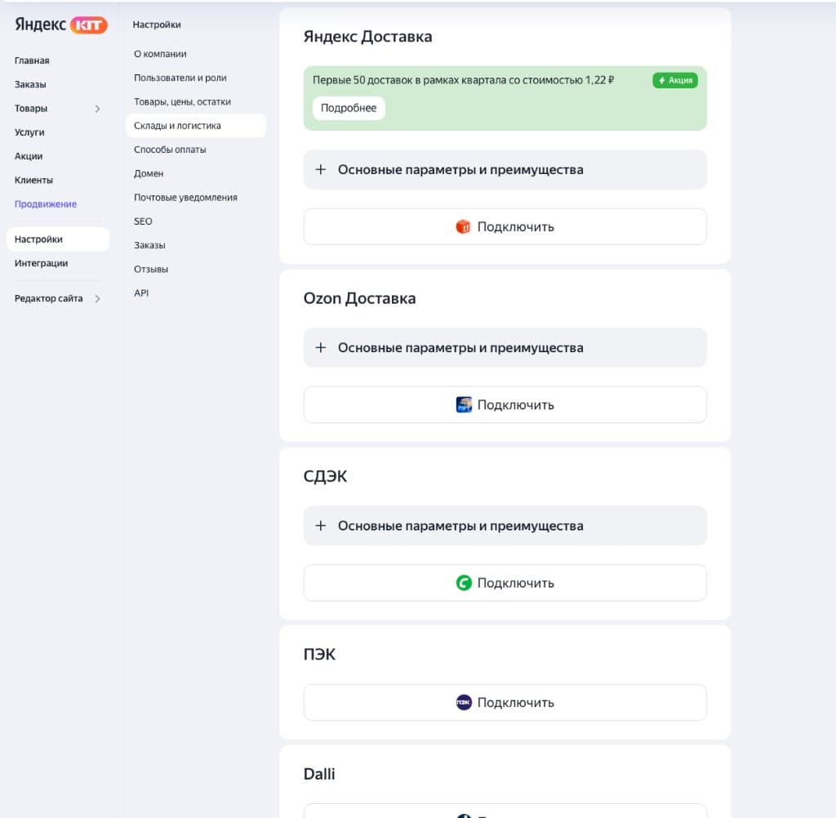The width and height of the screenshot is (836, 818).
Task: Open Интеграции section
Action: point(41,263)
